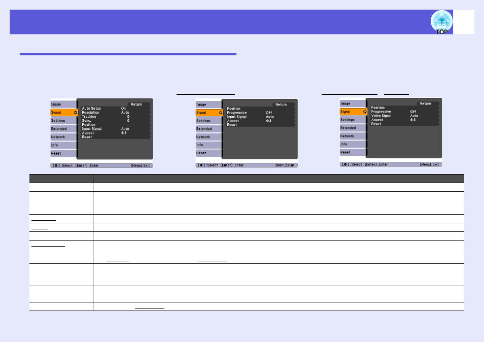
Task: Click the 'Auto' value beside Video Signal
Action: tap(414, 116)
